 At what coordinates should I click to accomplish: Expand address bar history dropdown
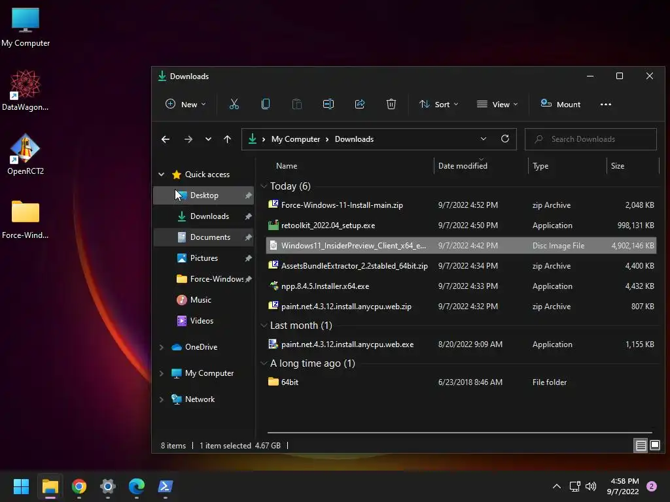click(x=484, y=139)
